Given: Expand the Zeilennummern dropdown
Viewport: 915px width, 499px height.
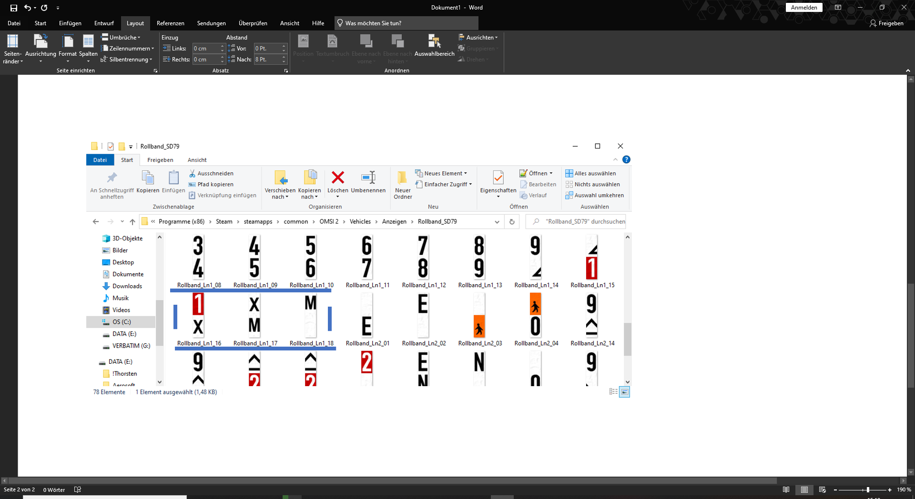Looking at the screenshot, I should (128, 49).
